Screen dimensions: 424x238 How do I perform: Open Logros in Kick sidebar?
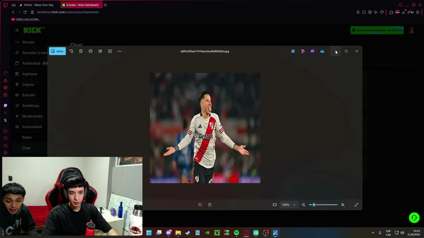(28, 85)
